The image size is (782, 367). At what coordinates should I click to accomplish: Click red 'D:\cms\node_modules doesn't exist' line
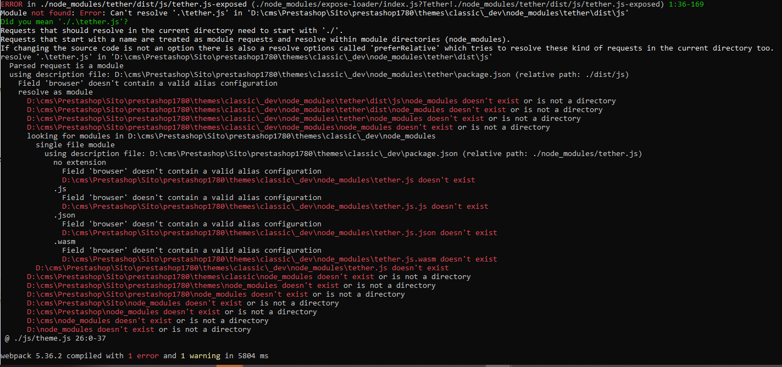tap(148, 320)
